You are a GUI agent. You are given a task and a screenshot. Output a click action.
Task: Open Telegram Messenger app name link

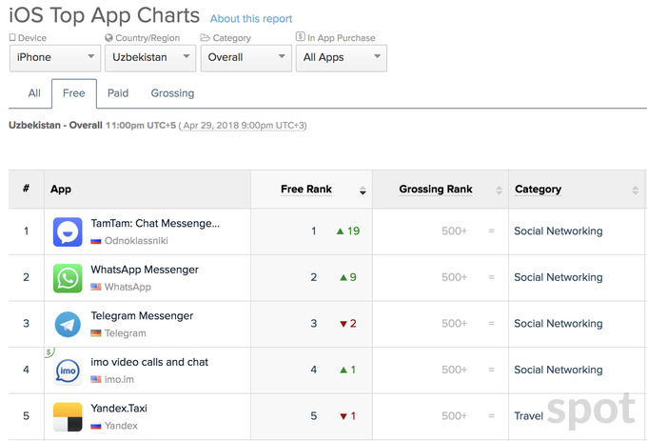click(x=142, y=316)
